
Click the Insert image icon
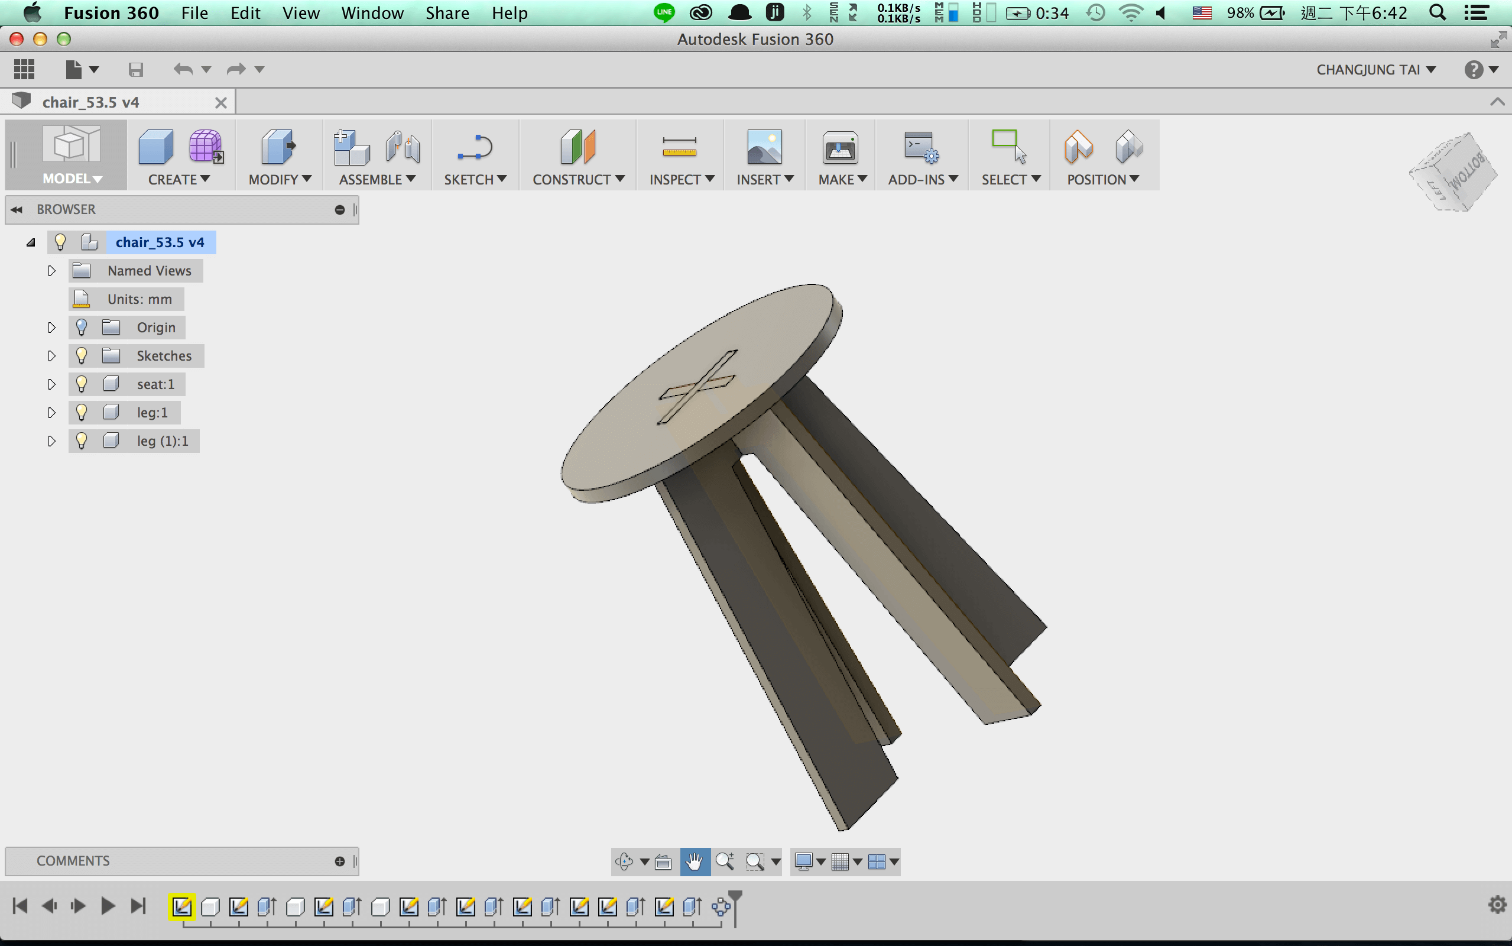[764, 148]
